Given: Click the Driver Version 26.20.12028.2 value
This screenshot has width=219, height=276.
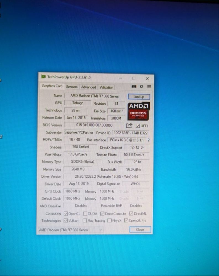Looking at the screenshot, I should (x=106, y=176).
